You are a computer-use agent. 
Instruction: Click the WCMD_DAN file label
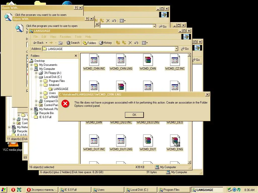[x=94, y=122]
